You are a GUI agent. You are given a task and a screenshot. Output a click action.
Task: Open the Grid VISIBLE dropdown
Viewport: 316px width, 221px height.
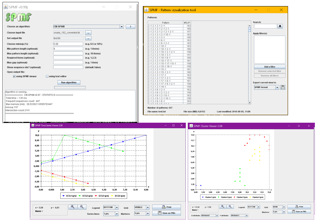[148, 207]
